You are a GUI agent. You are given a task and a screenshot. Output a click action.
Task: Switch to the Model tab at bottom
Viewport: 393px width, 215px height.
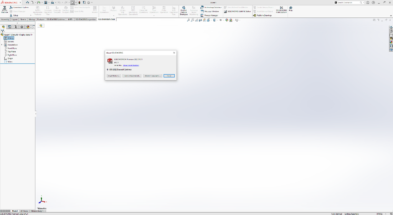(15, 211)
